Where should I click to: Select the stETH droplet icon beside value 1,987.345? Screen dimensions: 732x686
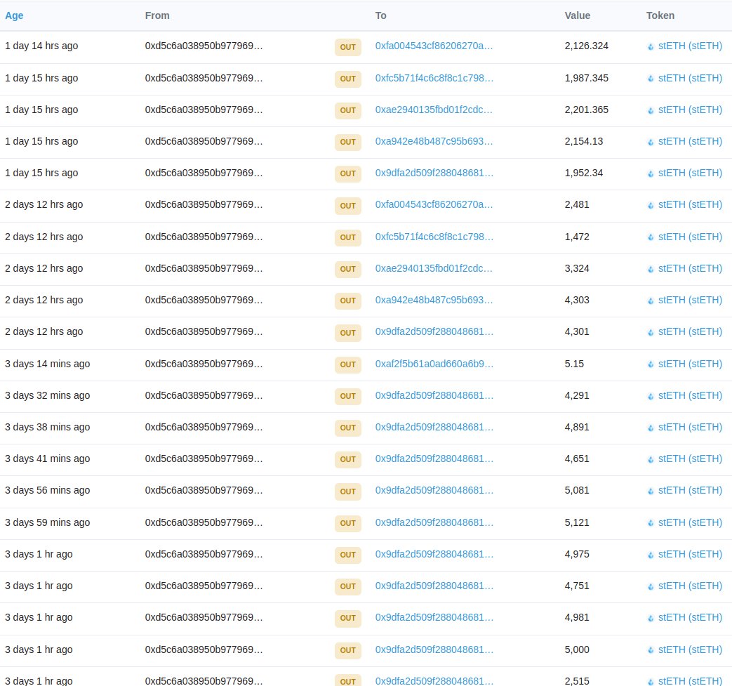[x=651, y=79]
